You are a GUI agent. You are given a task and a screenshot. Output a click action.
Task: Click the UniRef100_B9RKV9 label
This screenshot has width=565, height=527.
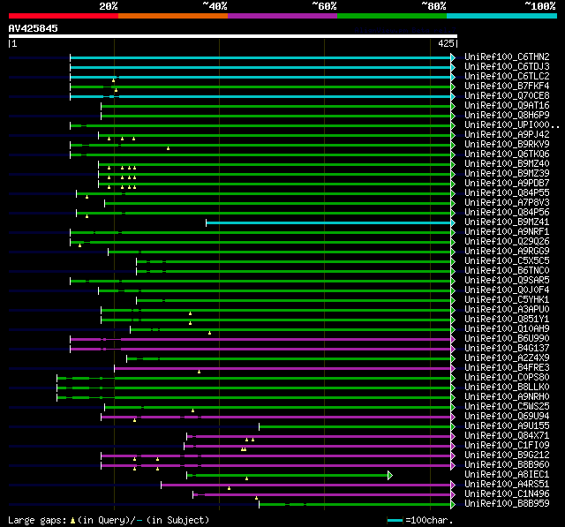[507, 145]
